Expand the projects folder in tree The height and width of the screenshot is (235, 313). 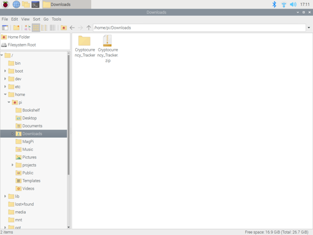tap(13, 165)
